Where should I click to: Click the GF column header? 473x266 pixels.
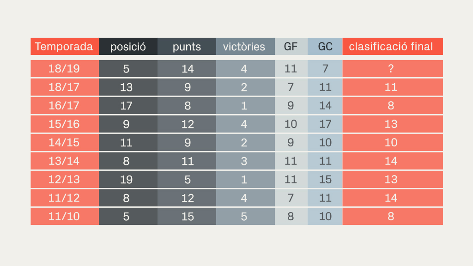point(291,47)
